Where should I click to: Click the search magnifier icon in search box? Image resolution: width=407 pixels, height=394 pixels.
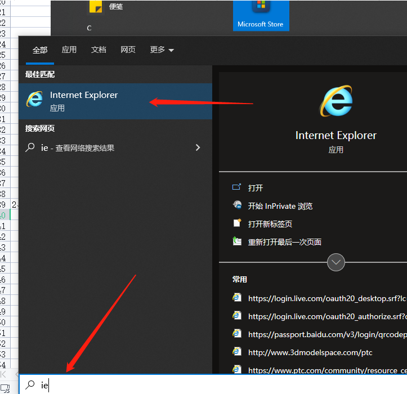[30, 385]
